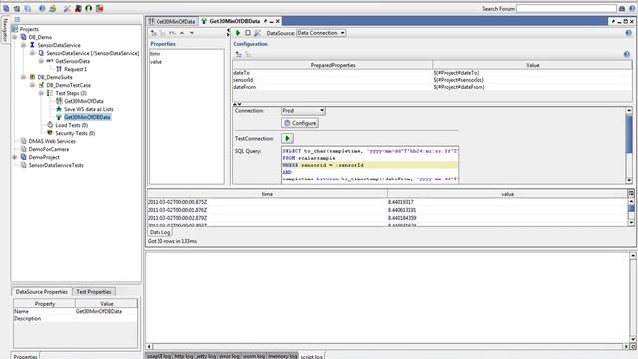The height and width of the screenshot is (359, 638).
Task: Click the tools options icon beside the stop button
Action: (257, 33)
